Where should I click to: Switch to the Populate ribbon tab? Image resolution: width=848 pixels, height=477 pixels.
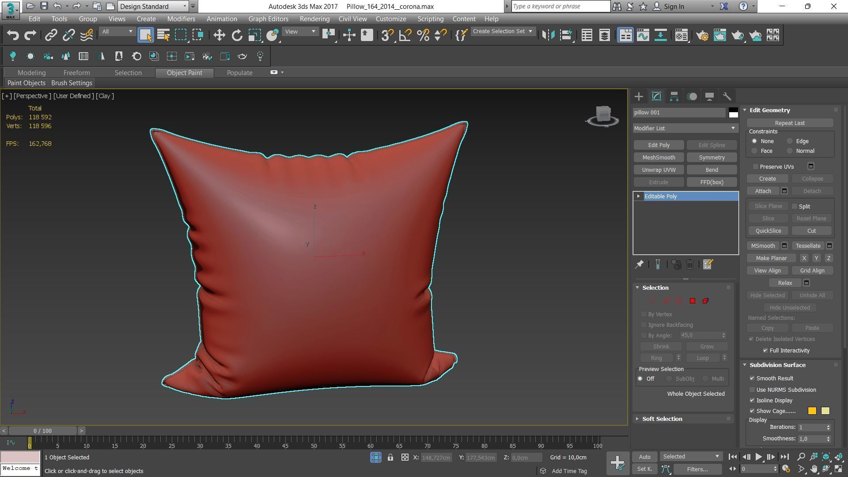(x=239, y=73)
